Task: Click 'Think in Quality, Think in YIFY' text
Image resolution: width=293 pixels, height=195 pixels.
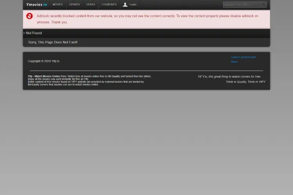Action: click(246, 82)
